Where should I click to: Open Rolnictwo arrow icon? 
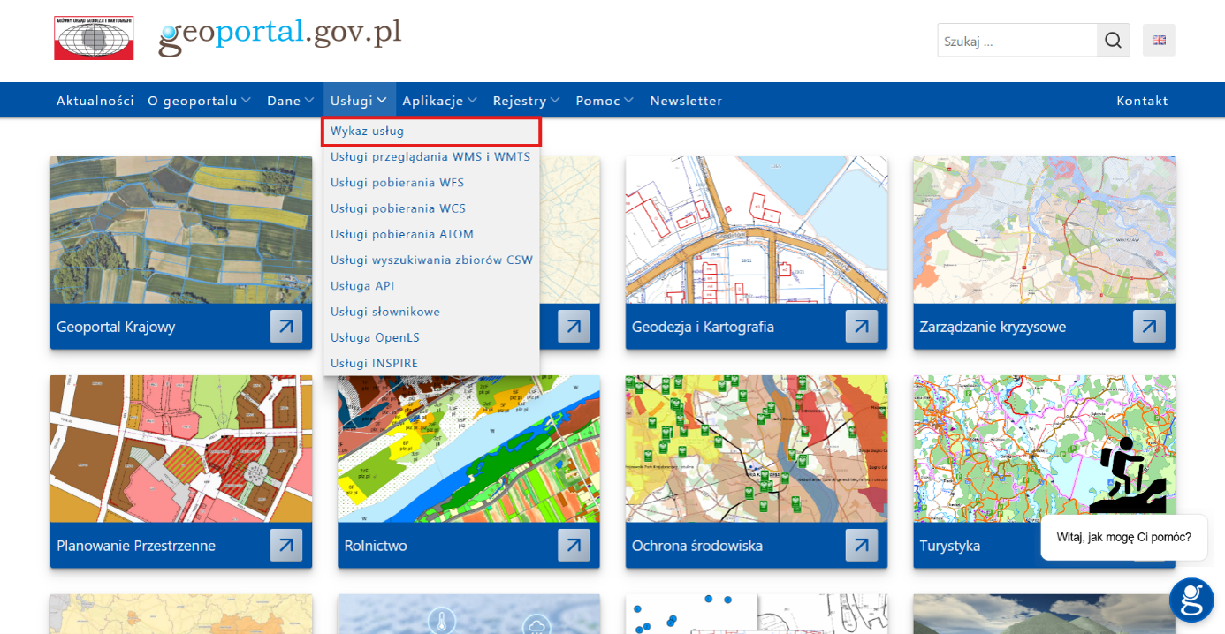pos(574,545)
